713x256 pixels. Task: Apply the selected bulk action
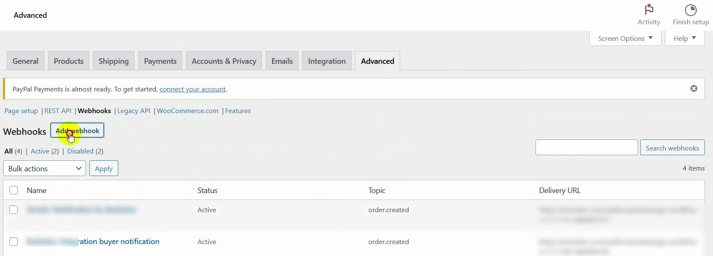[x=103, y=168]
